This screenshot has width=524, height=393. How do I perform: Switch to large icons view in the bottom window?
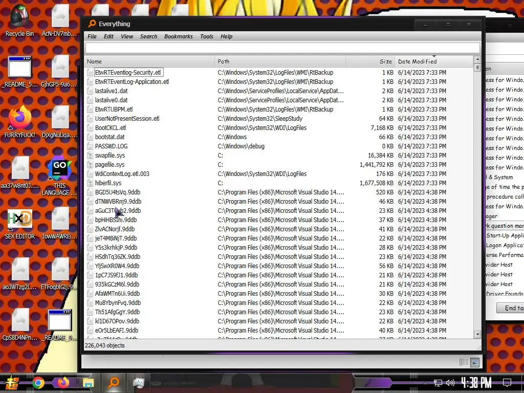pyautogui.click(x=475, y=362)
